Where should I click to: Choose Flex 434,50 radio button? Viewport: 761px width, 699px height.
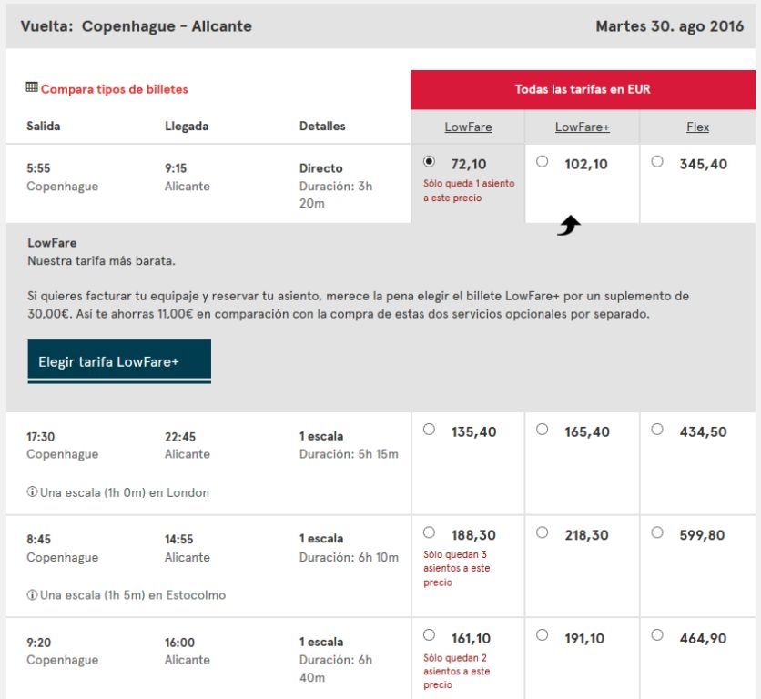pyautogui.click(x=657, y=429)
